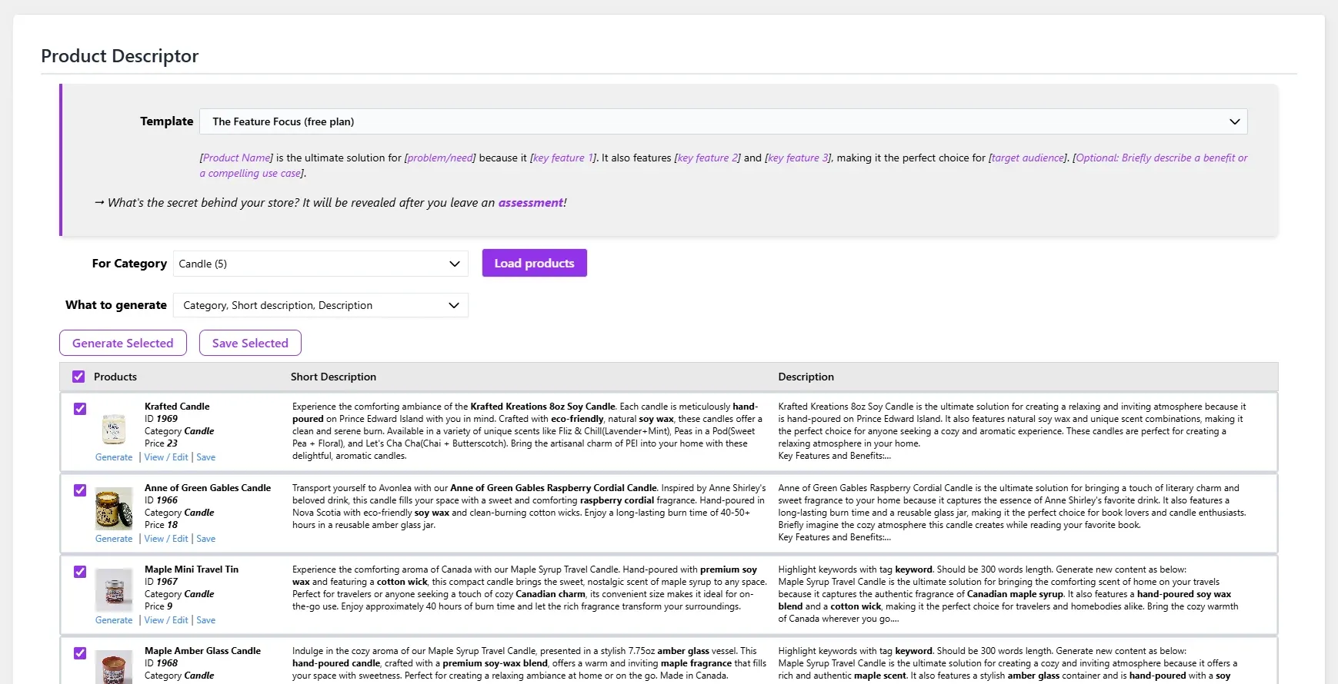
Task: Click View / Edit for Anne of Green Gables Candle
Action: pyautogui.click(x=166, y=539)
